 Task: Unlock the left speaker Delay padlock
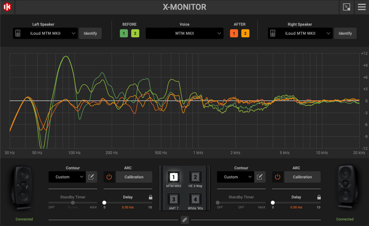[150, 197]
